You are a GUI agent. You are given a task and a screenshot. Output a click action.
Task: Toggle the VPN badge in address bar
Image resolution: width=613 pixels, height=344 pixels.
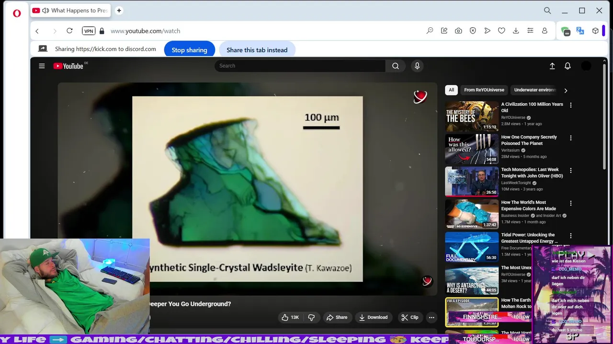(x=89, y=31)
